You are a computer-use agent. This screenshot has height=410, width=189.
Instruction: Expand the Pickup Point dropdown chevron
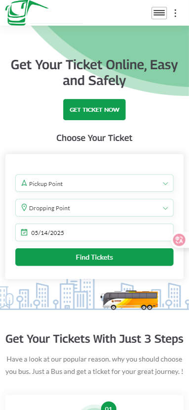[x=165, y=183]
